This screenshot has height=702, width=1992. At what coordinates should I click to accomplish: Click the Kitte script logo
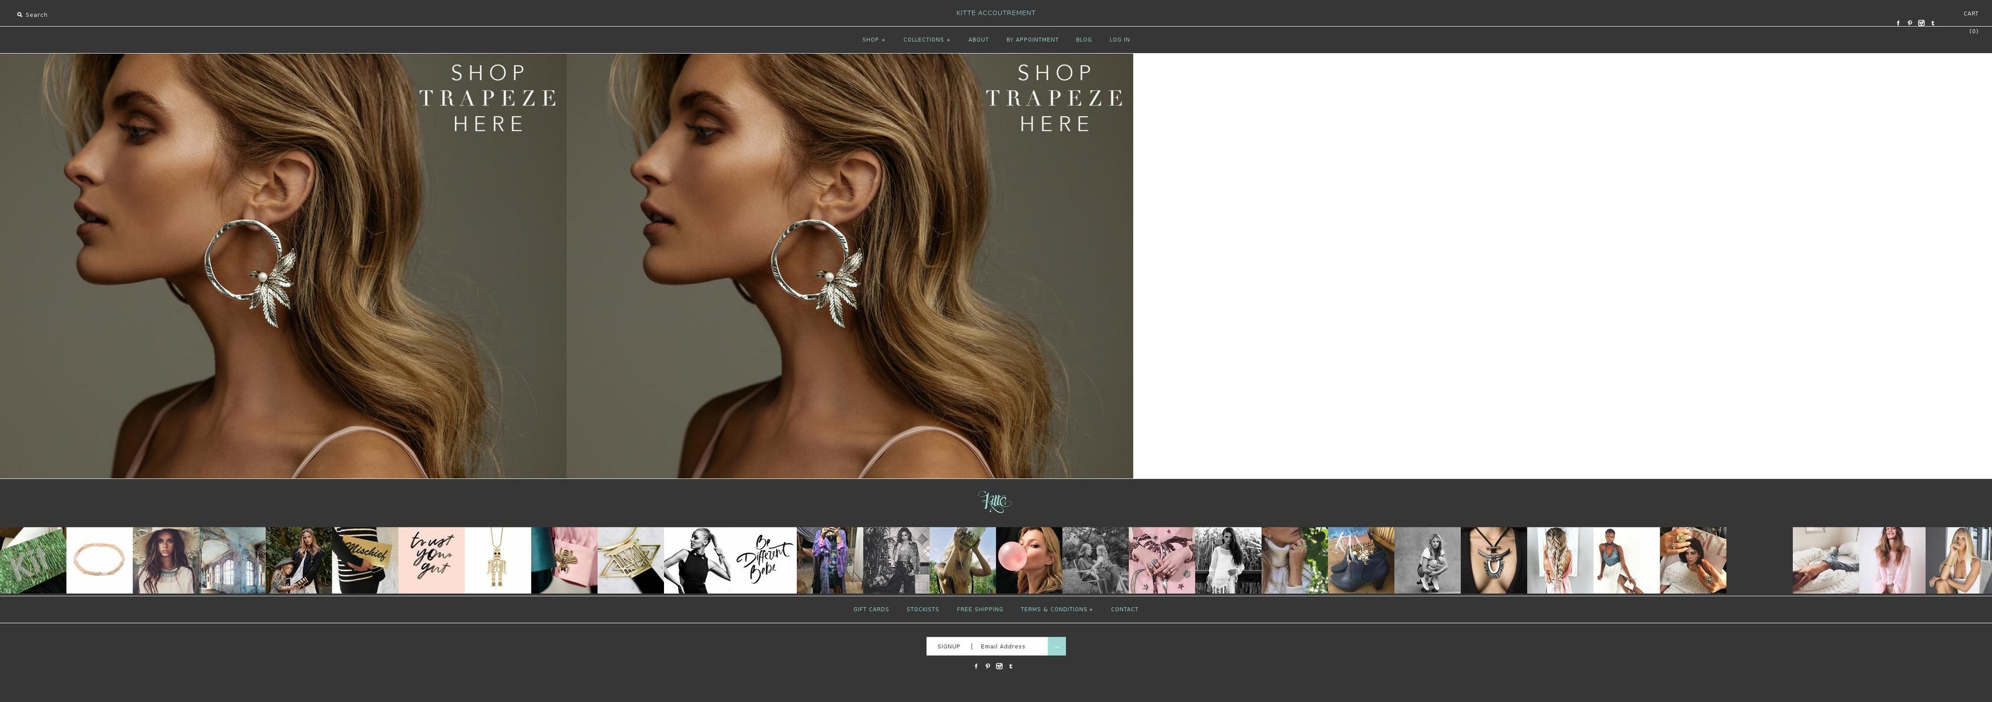(x=995, y=502)
